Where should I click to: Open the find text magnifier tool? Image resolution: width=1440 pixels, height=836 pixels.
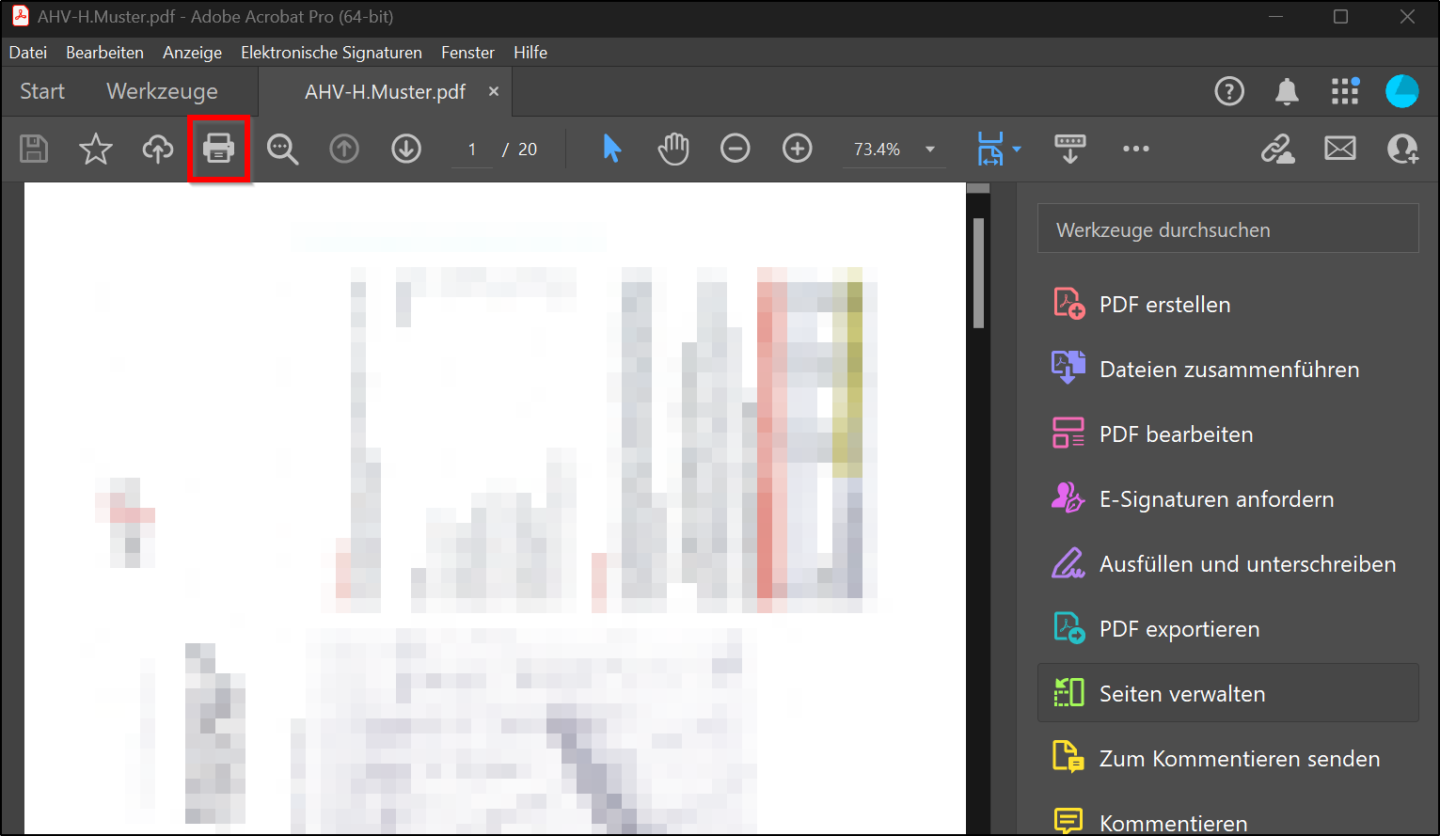pyautogui.click(x=282, y=149)
